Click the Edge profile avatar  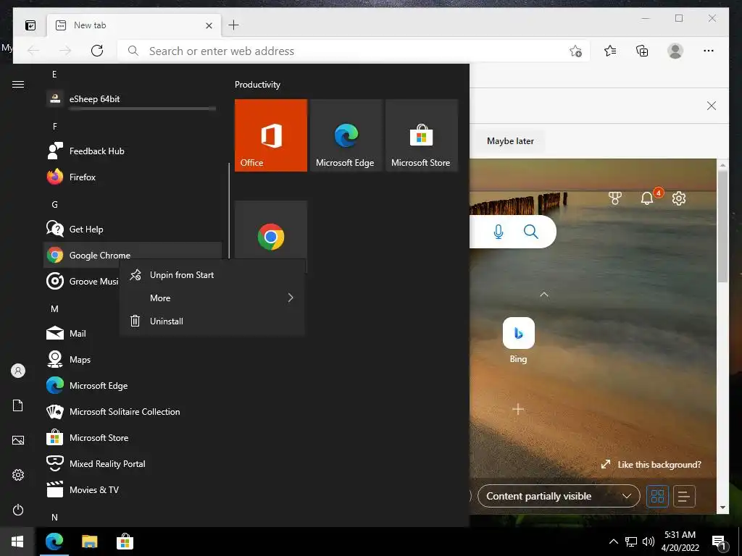pyautogui.click(x=675, y=51)
